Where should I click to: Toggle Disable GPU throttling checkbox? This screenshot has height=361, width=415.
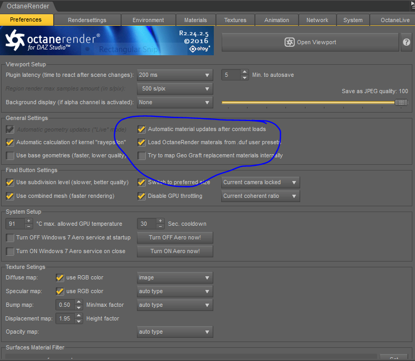[142, 196]
